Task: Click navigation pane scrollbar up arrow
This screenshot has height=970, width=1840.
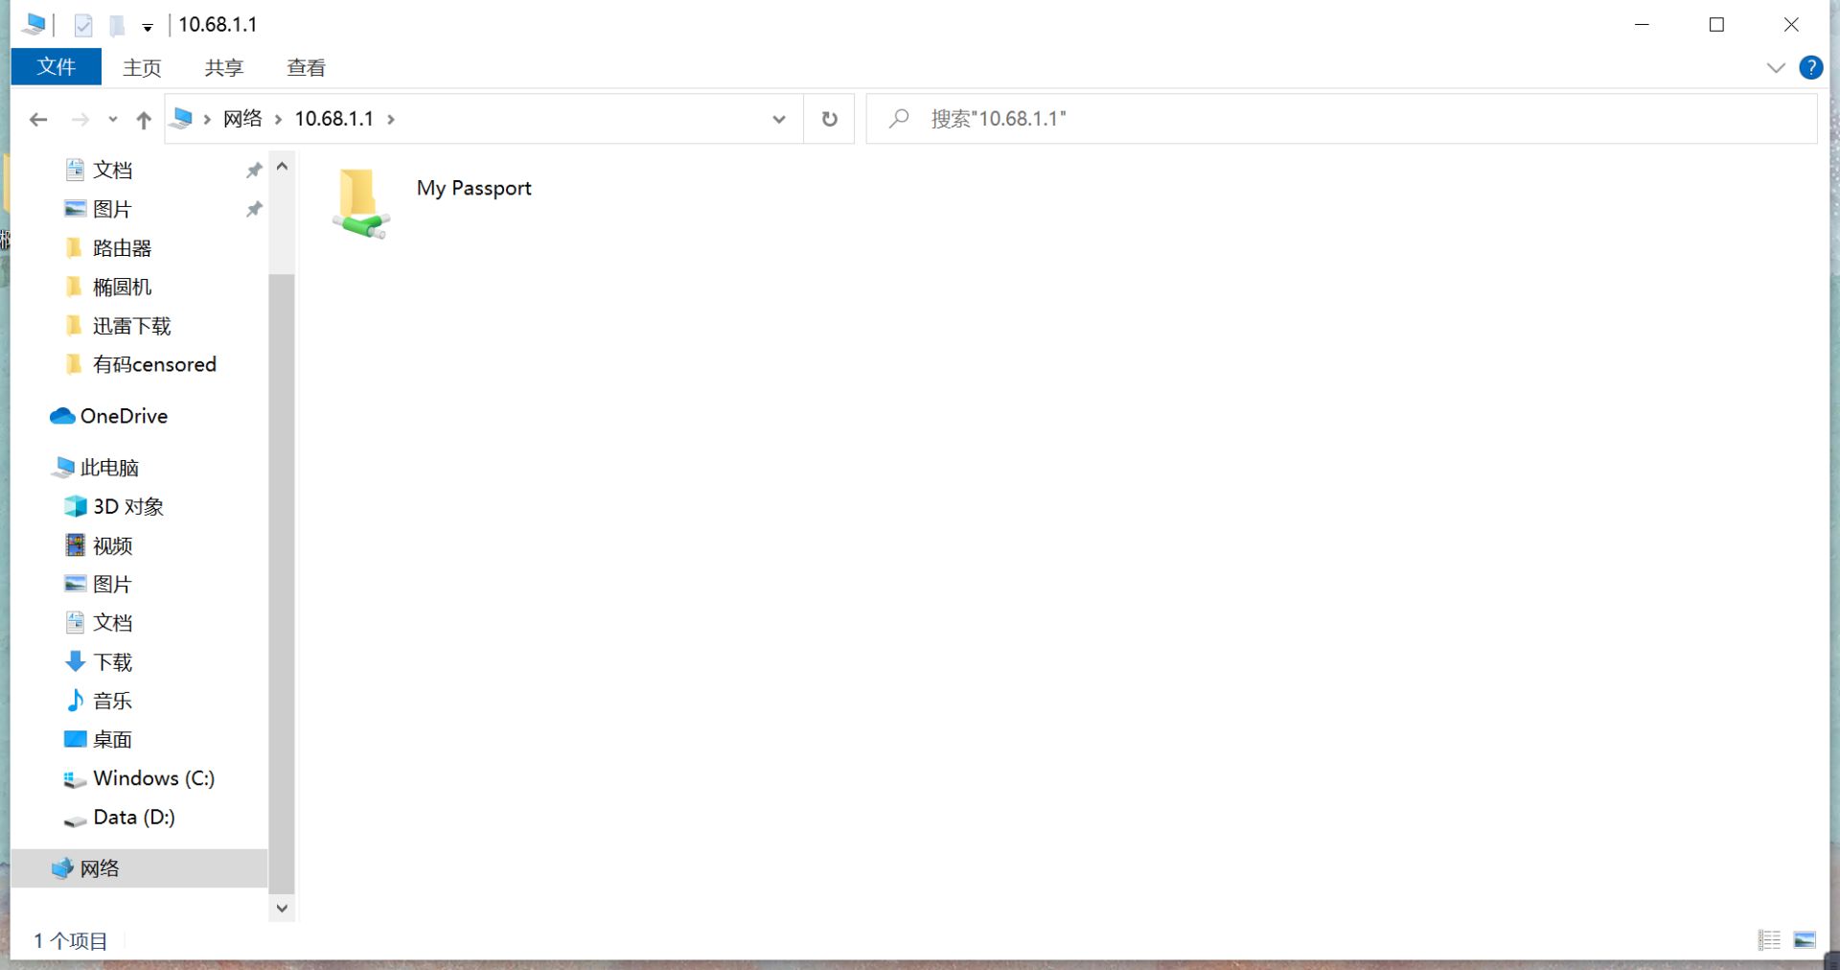Action: [282, 166]
